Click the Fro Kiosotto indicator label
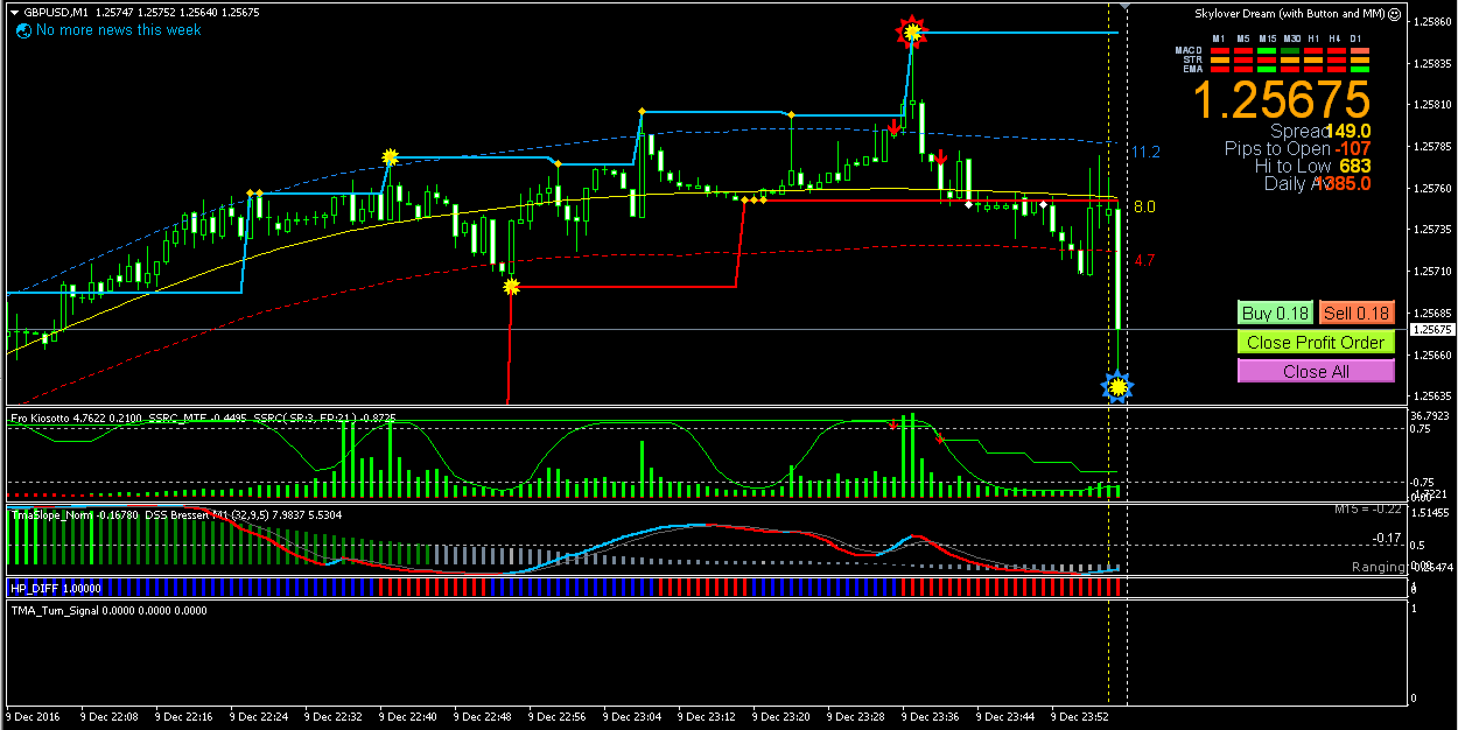 click(40, 418)
